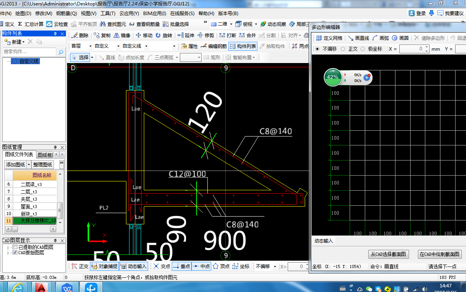Click 汇总计算 (sum calculation) tool
The width and height of the screenshot is (466, 292).
point(31,24)
